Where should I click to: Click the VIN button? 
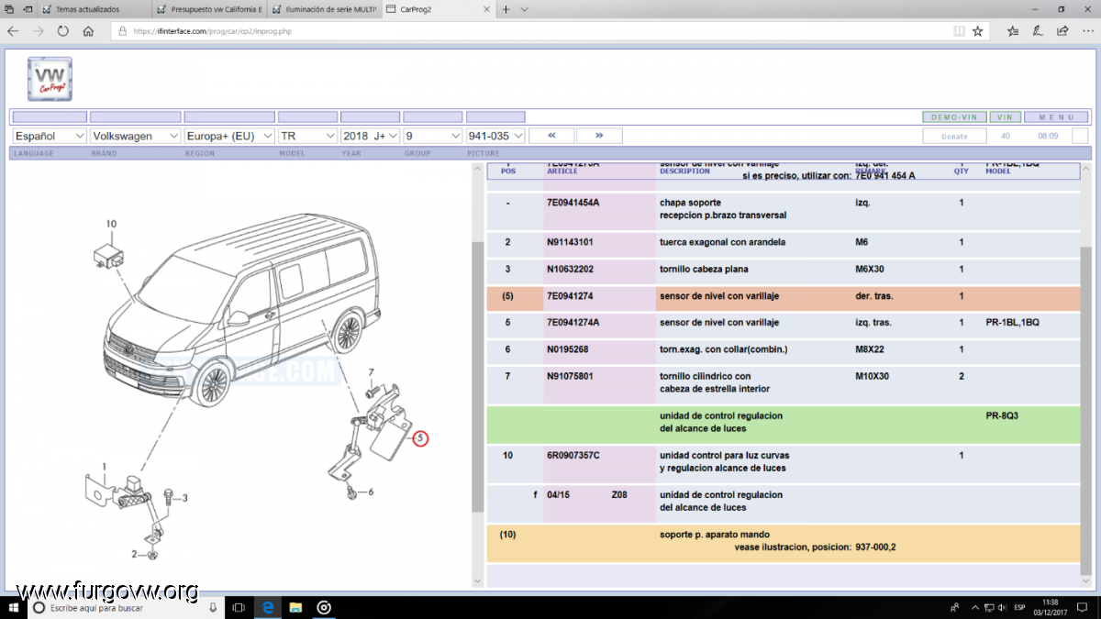[x=1005, y=117]
